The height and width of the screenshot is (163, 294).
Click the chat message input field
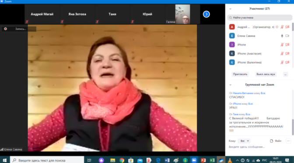coord(259,147)
